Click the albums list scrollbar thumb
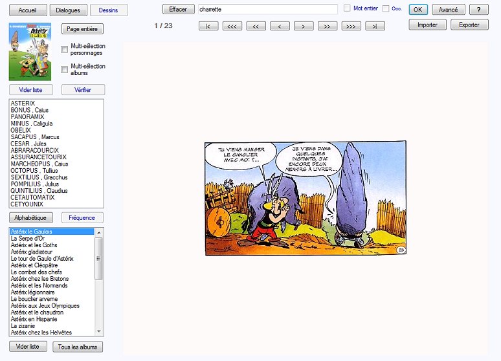 [99, 259]
